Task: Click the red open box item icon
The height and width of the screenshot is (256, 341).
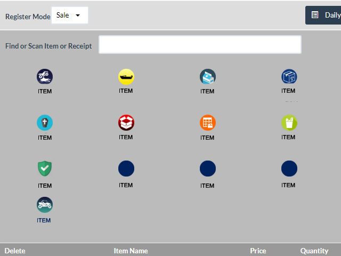Action: pyautogui.click(x=126, y=123)
